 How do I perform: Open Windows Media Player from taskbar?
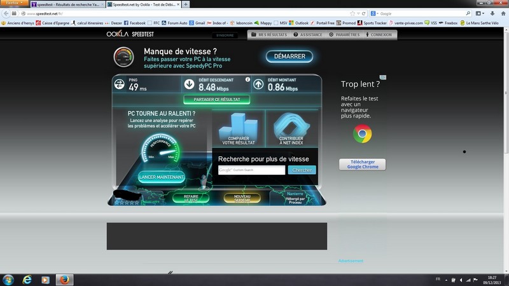tap(45, 280)
